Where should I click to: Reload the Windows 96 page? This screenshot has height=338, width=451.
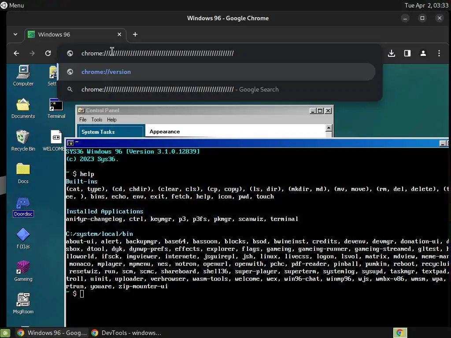tap(48, 53)
